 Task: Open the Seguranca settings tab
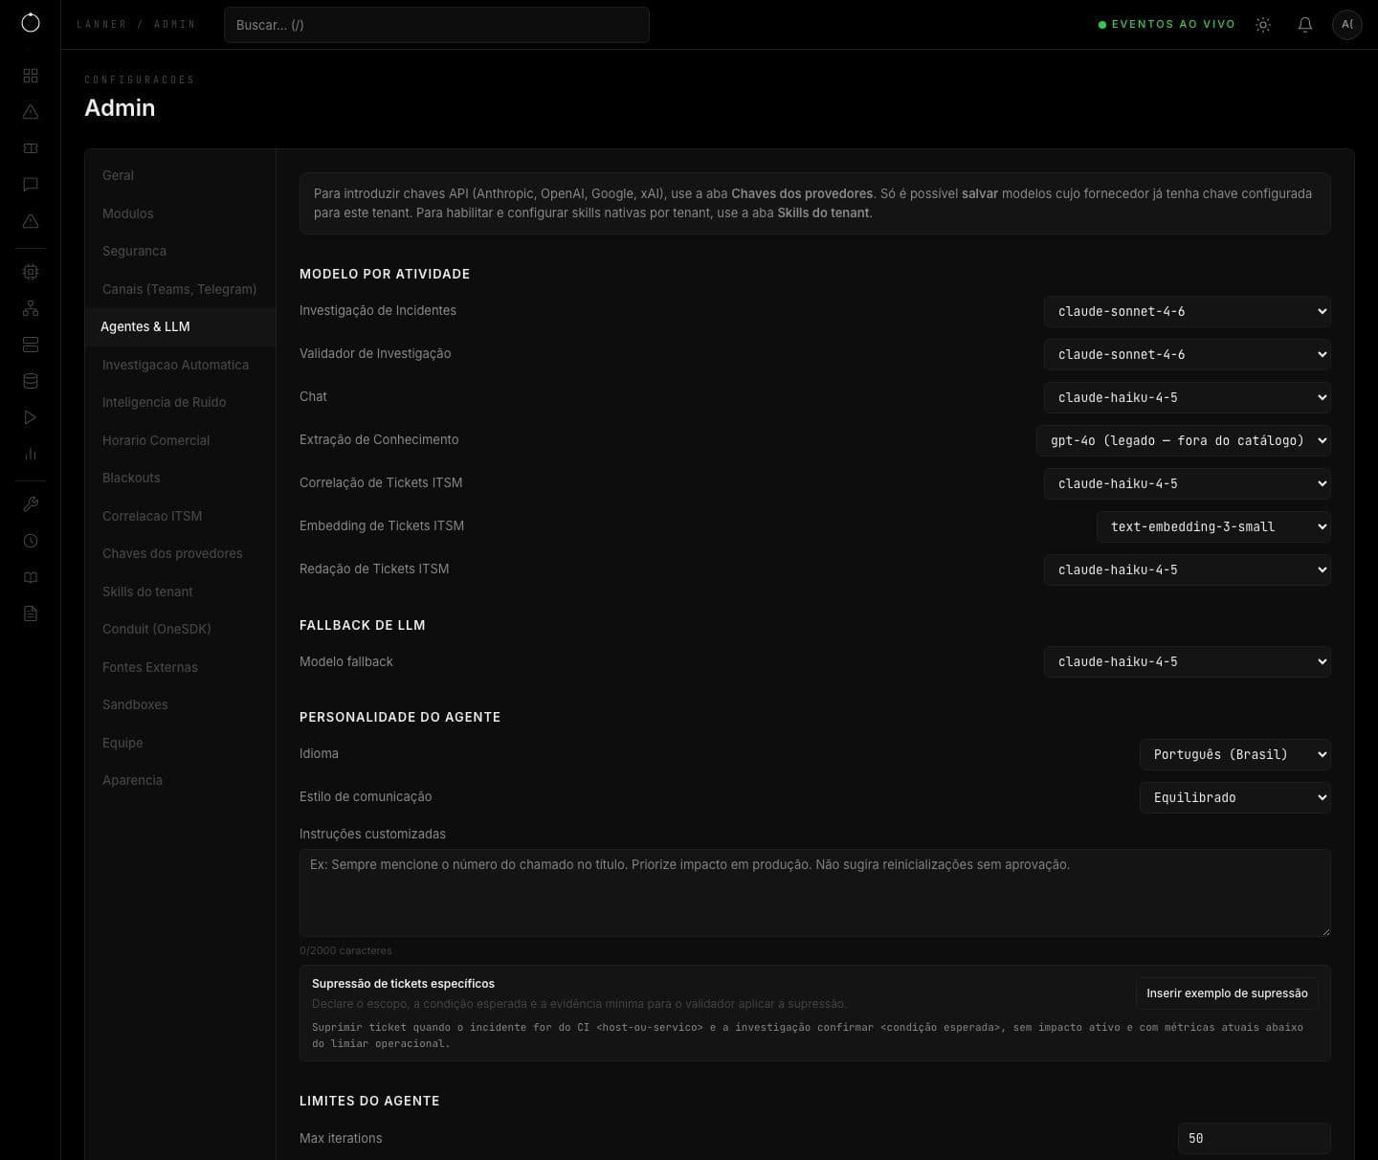click(x=181, y=252)
